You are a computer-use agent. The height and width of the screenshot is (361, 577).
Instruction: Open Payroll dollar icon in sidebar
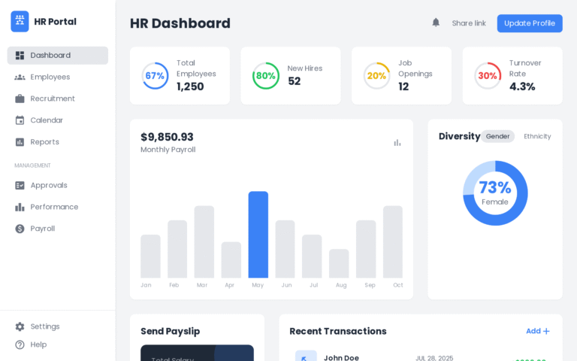point(20,229)
